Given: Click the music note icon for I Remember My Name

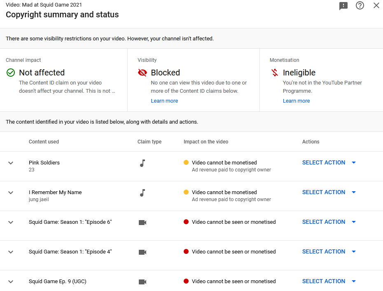Looking at the screenshot, I should click(x=142, y=193).
